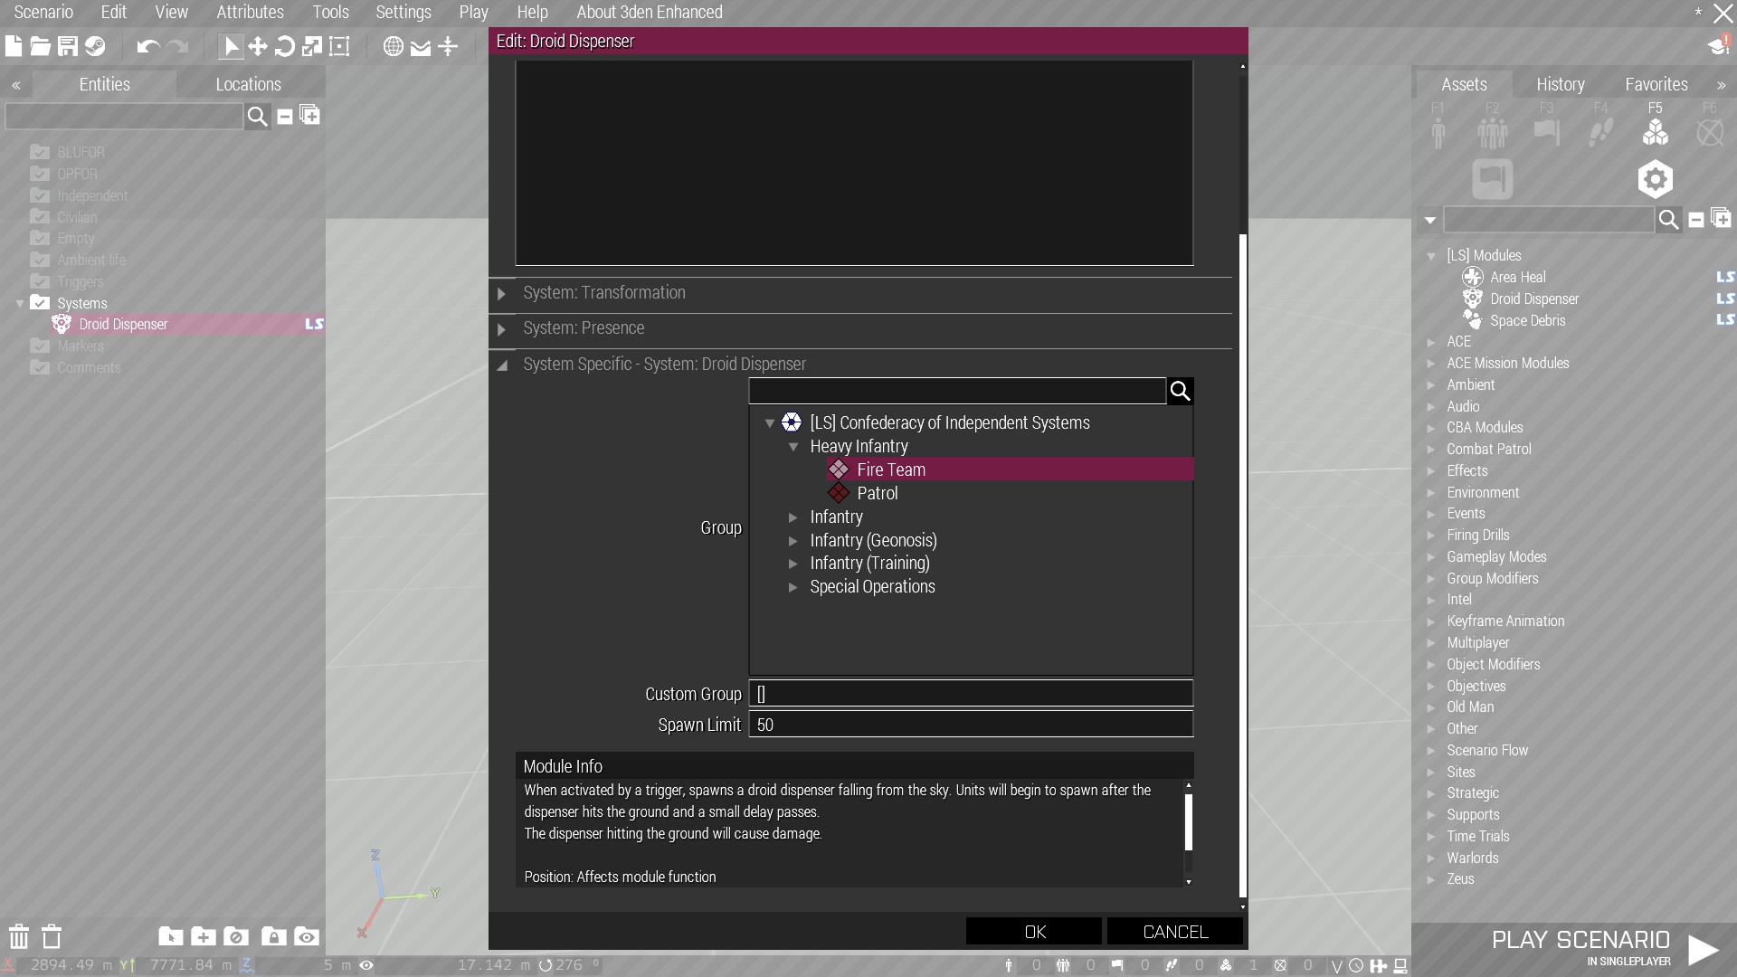The height and width of the screenshot is (977, 1737).
Task: Switch to the History tab
Action: 1561,84
